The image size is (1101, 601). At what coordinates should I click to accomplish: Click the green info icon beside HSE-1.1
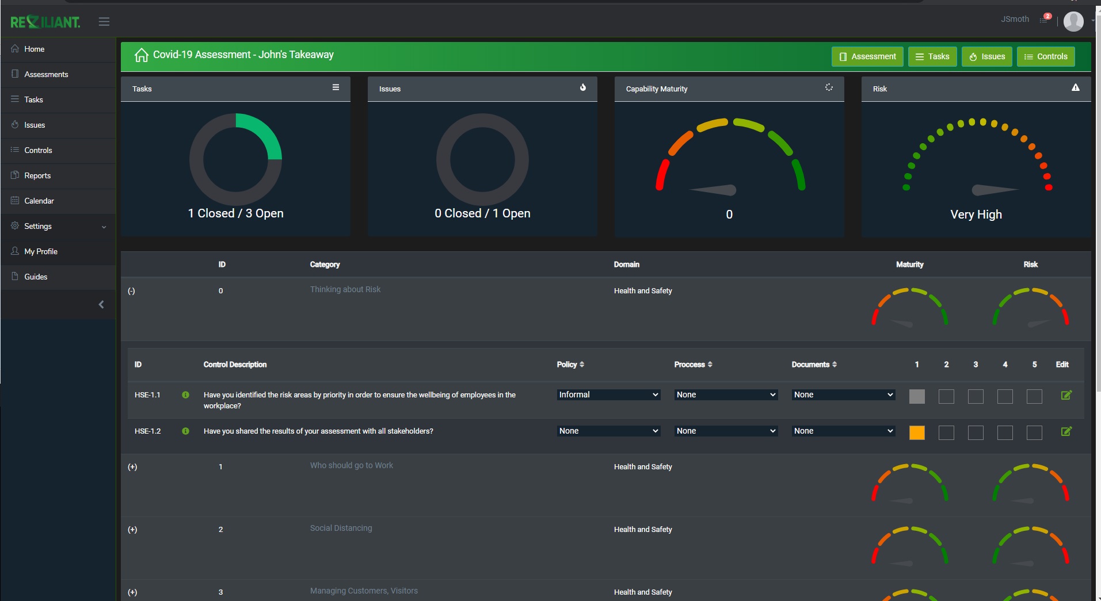(185, 395)
